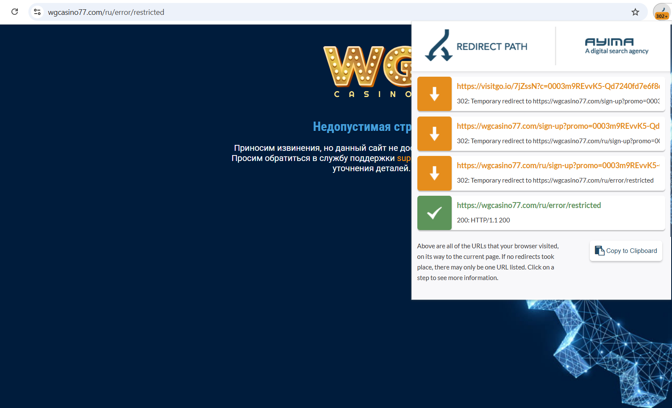Open the final wgcasino77.com/ru/error/restricted URL in popup
The width and height of the screenshot is (672, 408).
pyautogui.click(x=529, y=205)
